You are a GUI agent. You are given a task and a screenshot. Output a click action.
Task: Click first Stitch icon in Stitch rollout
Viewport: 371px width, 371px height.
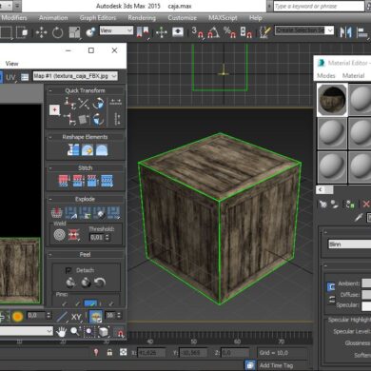(64, 181)
